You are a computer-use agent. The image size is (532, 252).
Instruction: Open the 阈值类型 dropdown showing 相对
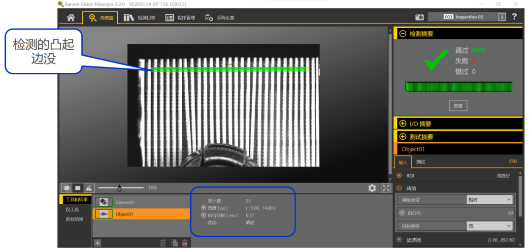click(x=490, y=200)
